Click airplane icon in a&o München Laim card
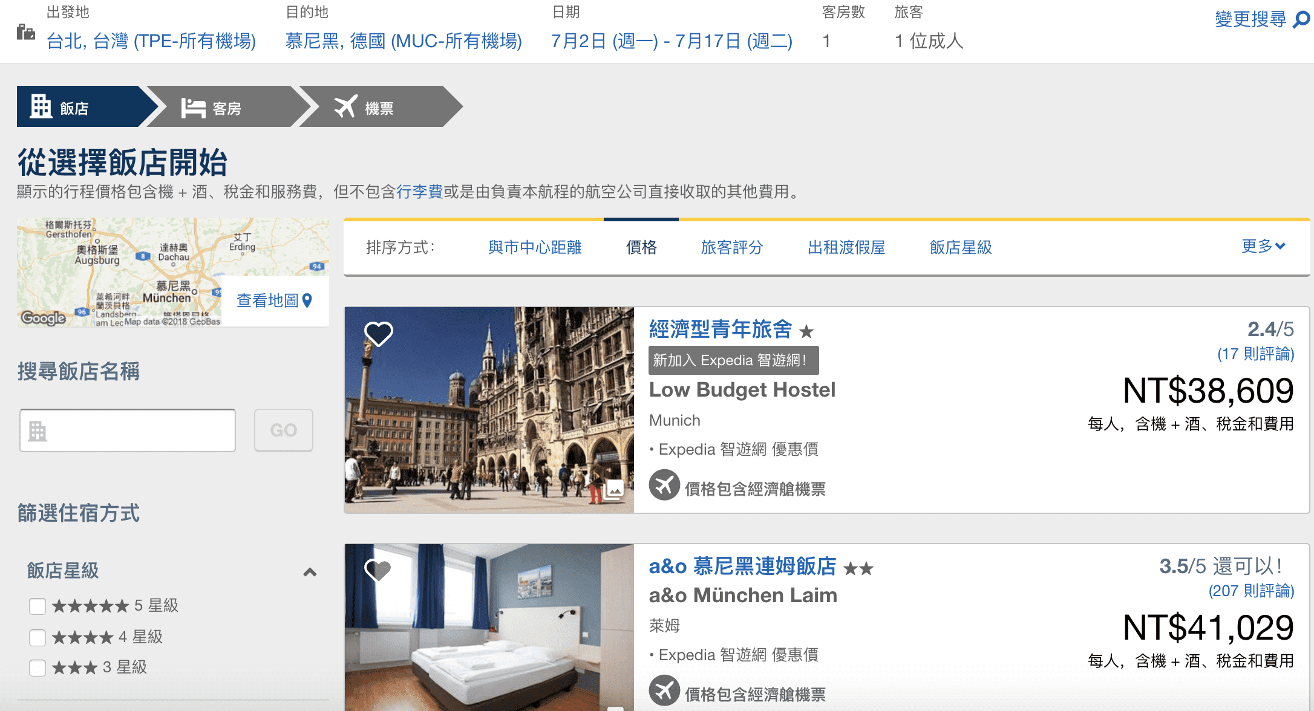This screenshot has height=711, width=1314. click(664, 690)
